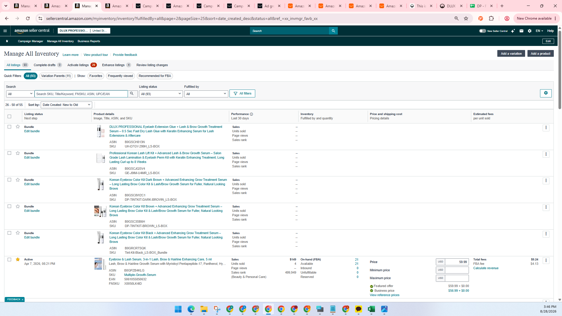The image size is (562, 316).
Task: Click the Variation Parents (11) filter
Action: pyautogui.click(x=56, y=76)
